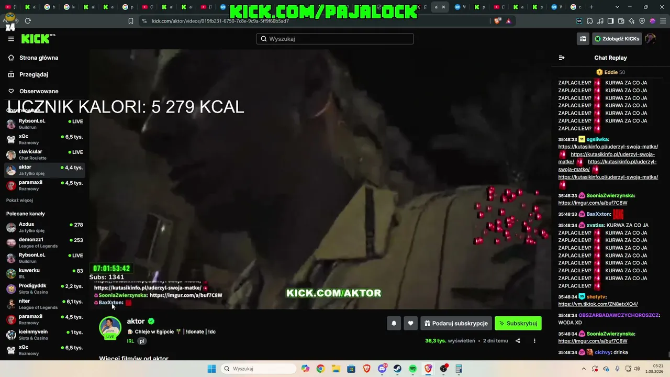Open the video more options menu
Screen dimensions: 670x377
[x=534, y=341]
